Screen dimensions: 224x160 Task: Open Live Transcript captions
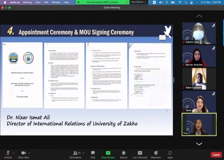(x=140, y=154)
